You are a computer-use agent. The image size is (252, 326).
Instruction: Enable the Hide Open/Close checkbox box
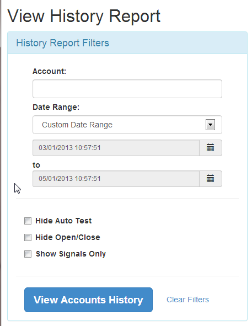[28, 237]
